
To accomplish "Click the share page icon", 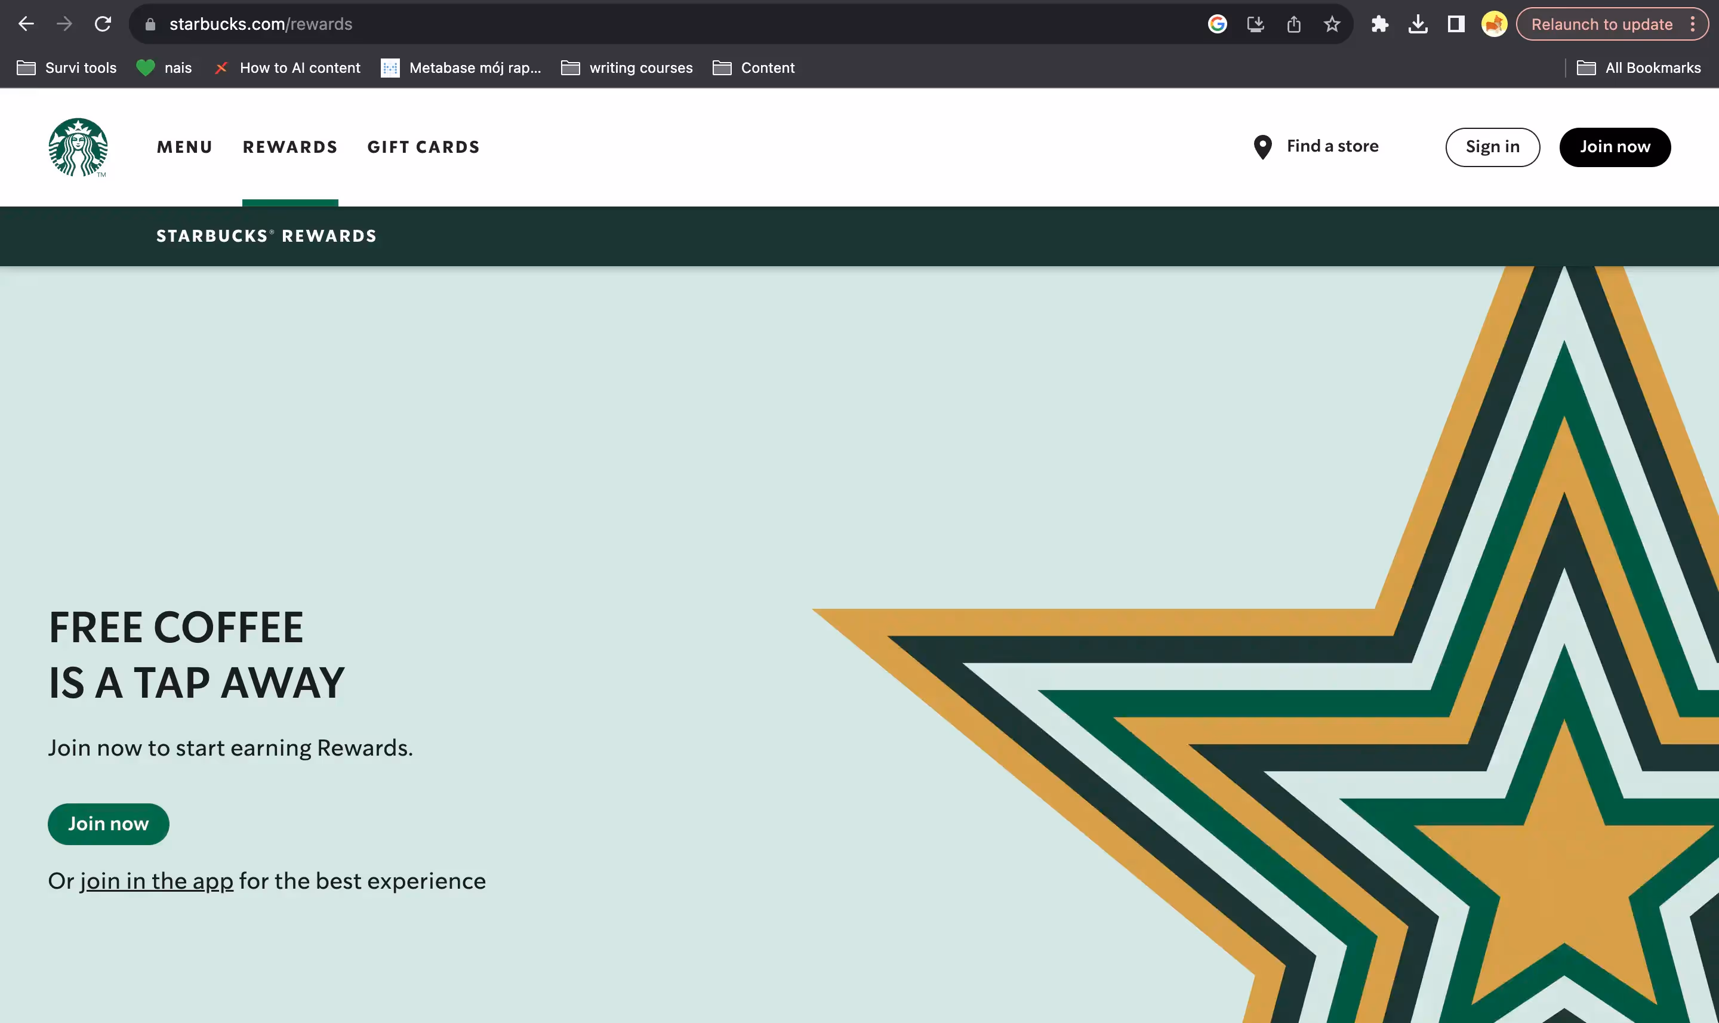I will click(x=1294, y=24).
